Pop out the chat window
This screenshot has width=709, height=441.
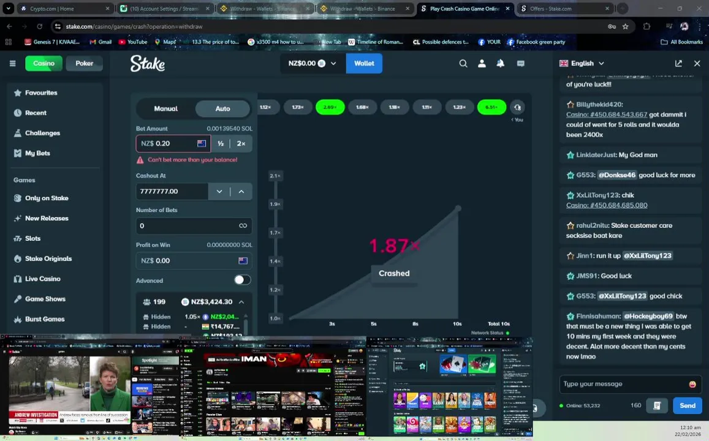point(678,63)
